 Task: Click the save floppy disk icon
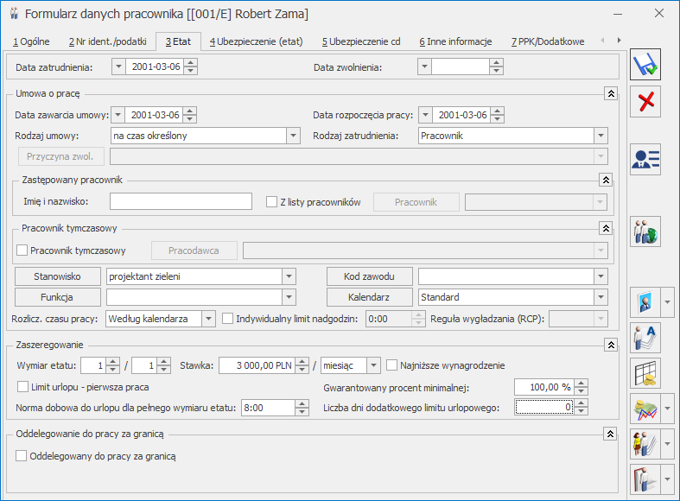click(x=645, y=66)
